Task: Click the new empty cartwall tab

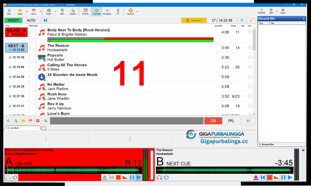Action: [44, 128]
